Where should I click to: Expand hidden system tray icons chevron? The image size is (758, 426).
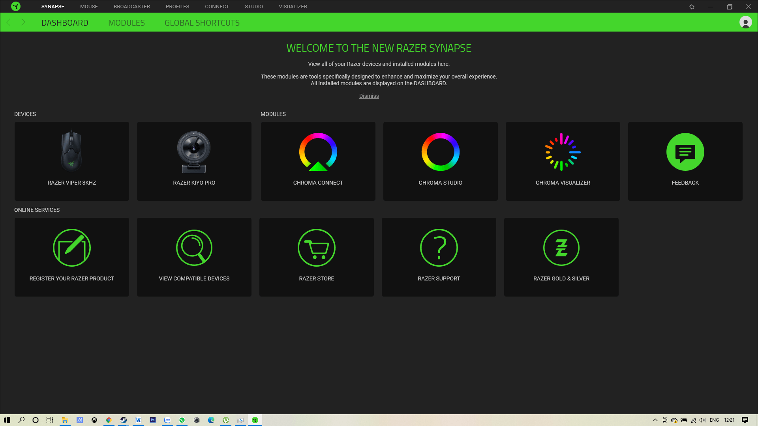(x=655, y=420)
